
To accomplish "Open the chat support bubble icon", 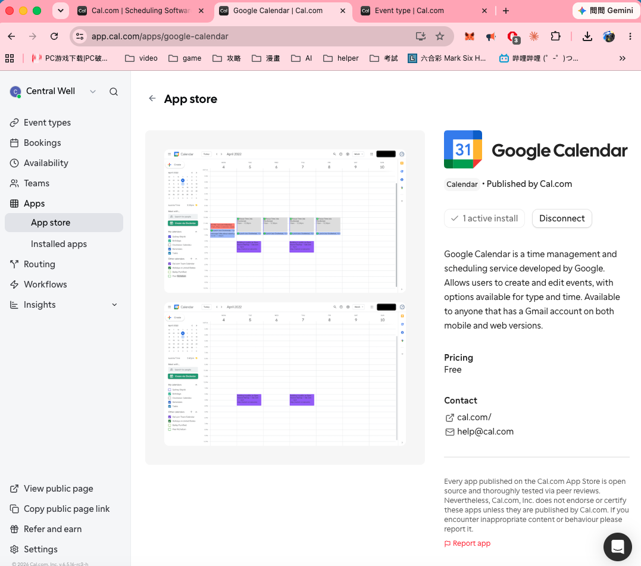I will (x=617, y=546).
